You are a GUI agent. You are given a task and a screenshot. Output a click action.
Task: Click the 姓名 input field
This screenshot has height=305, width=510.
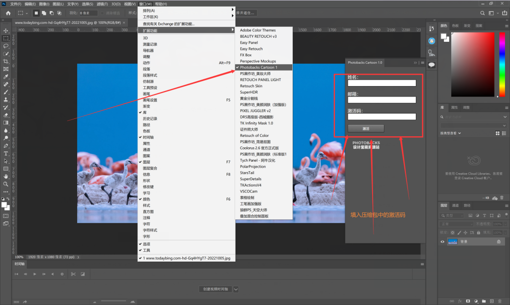click(x=382, y=83)
